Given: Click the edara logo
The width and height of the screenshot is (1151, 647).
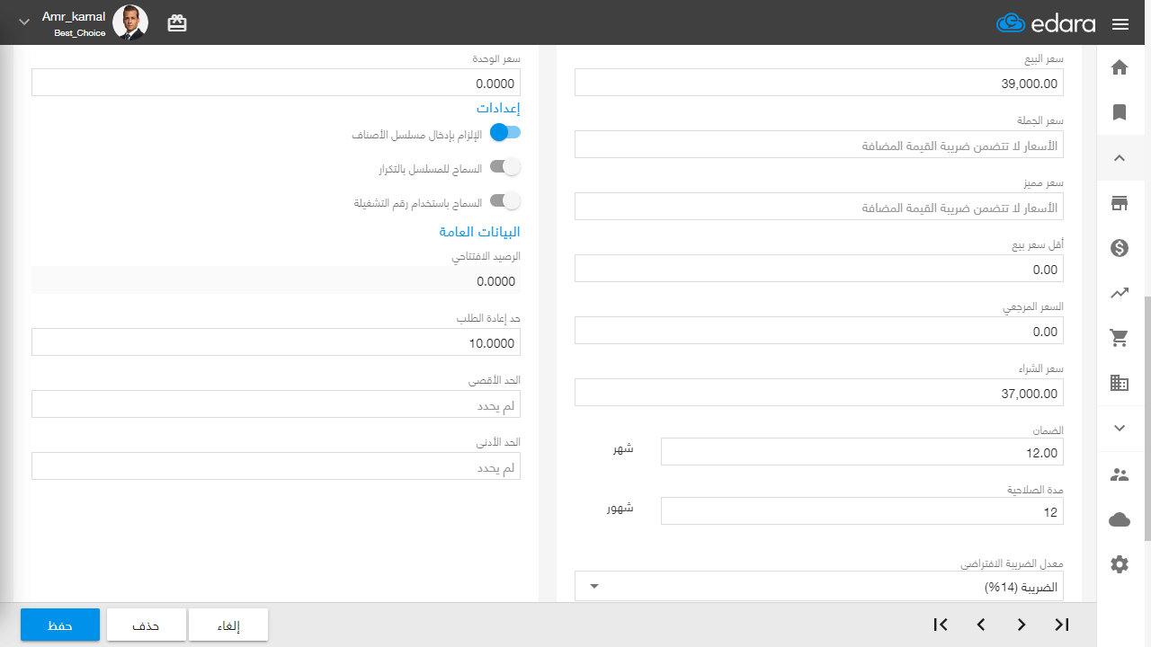Looking at the screenshot, I should point(1046,23).
